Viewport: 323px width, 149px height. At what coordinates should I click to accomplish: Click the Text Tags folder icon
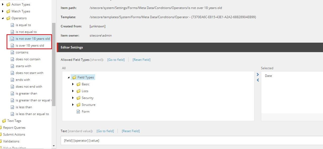4,121
